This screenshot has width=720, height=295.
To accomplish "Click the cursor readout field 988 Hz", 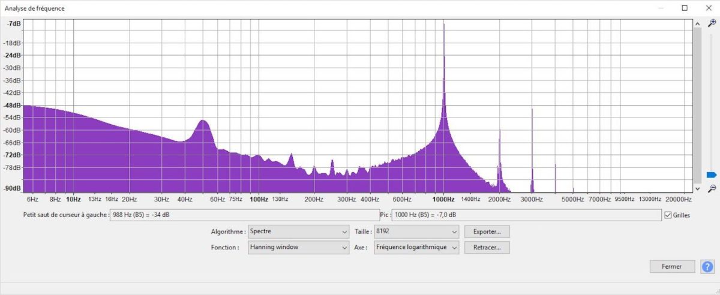I will 244,215.
